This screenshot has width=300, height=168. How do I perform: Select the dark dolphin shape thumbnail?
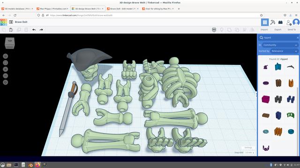[291, 66]
